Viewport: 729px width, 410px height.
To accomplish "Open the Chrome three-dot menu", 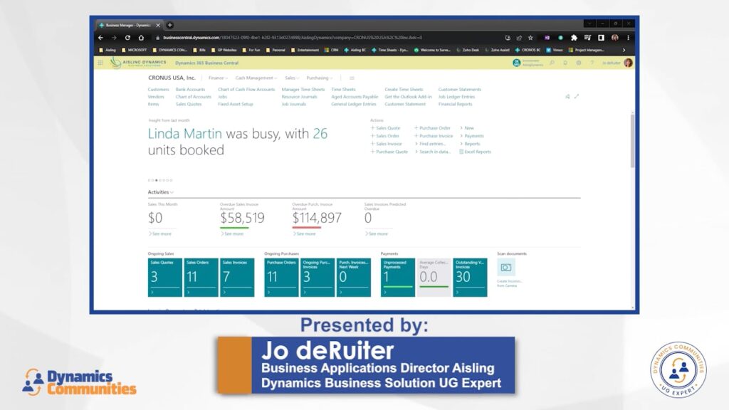I will tap(628, 38).
